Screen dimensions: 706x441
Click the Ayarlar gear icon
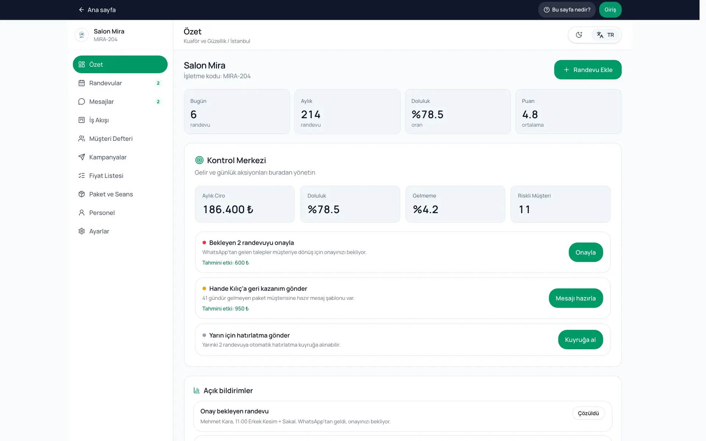tap(82, 231)
